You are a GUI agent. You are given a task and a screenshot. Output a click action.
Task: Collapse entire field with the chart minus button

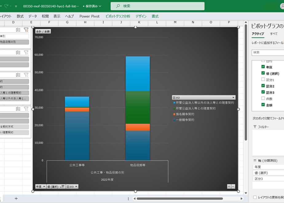point(233,186)
